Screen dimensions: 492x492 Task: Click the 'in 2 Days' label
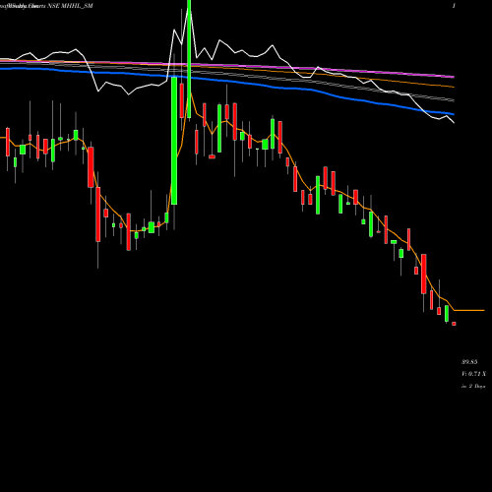pyautogui.click(x=473, y=387)
